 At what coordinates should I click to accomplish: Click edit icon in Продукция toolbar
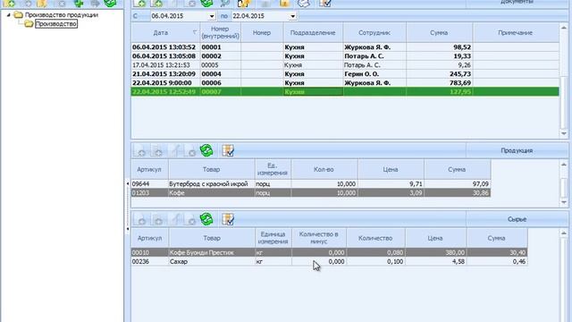tap(175, 150)
